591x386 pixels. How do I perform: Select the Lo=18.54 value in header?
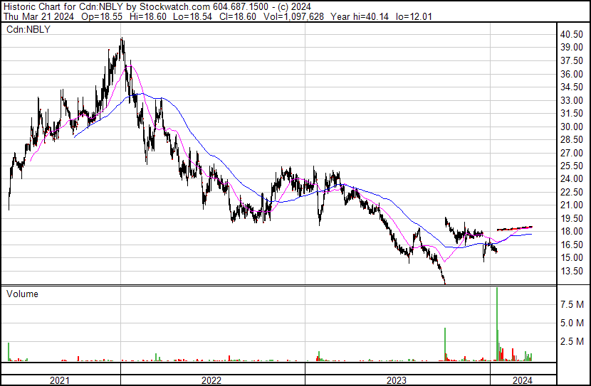[192, 16]
